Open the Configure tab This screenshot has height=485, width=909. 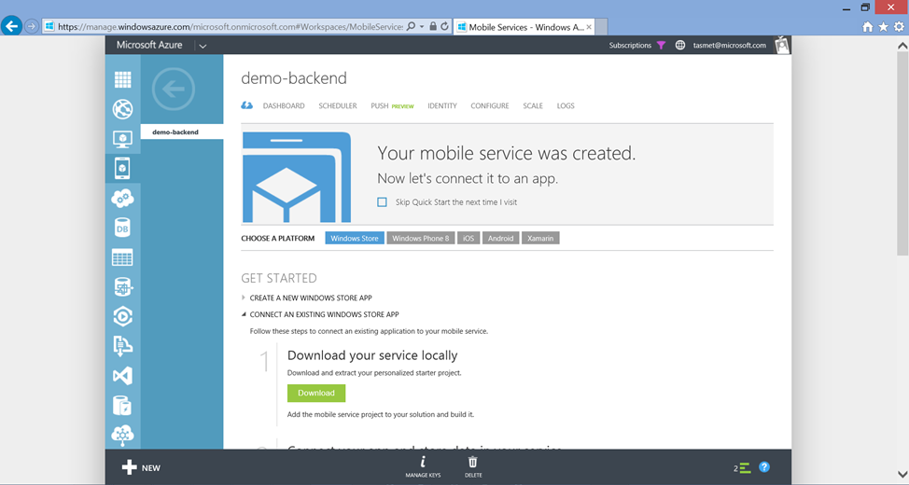click(x=490, y=106)
